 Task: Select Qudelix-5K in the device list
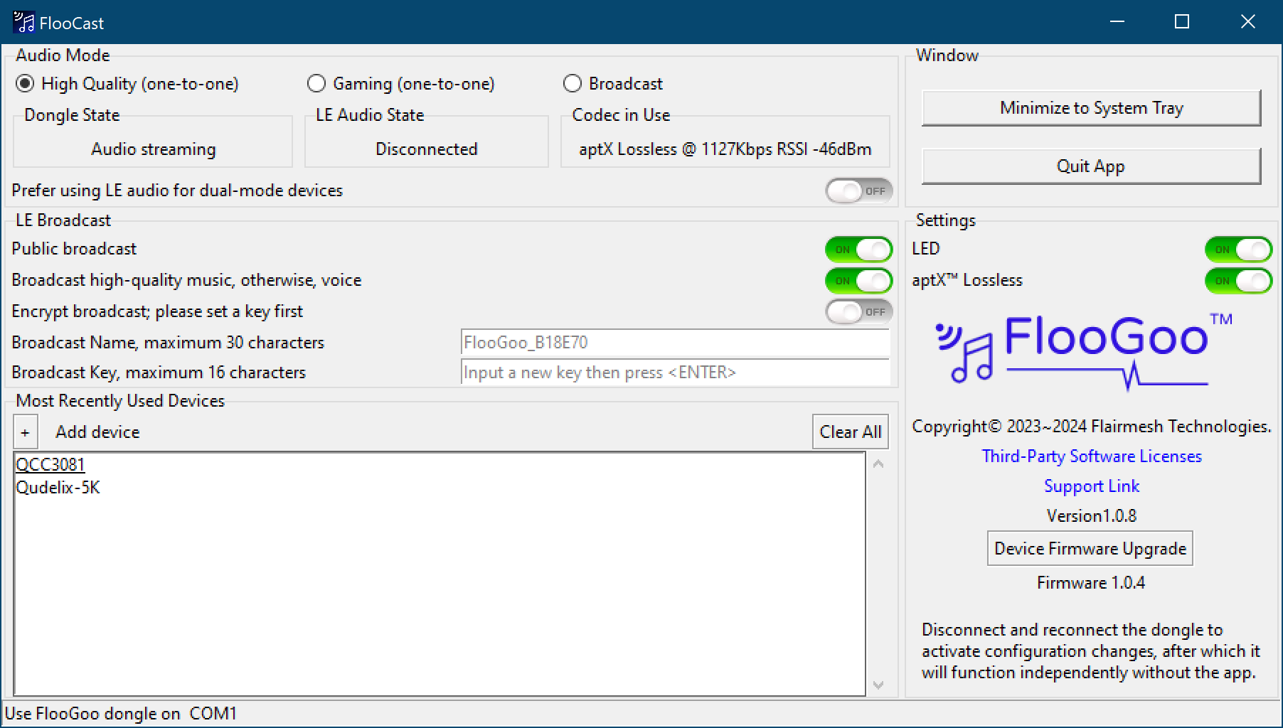coord(58,488)
